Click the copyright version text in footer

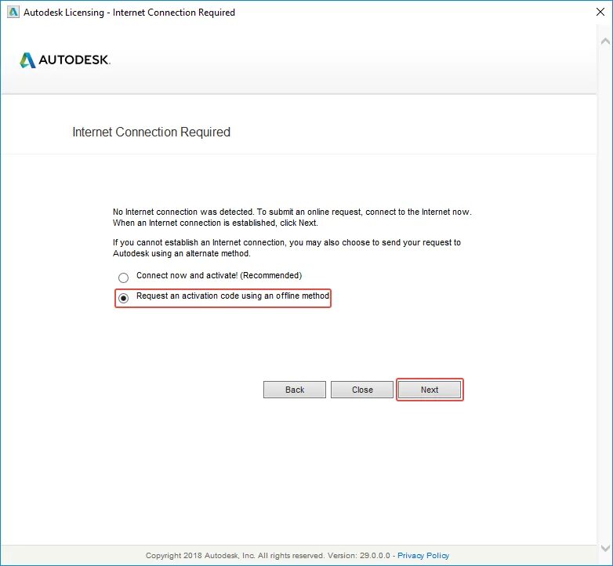coord(268,556)
